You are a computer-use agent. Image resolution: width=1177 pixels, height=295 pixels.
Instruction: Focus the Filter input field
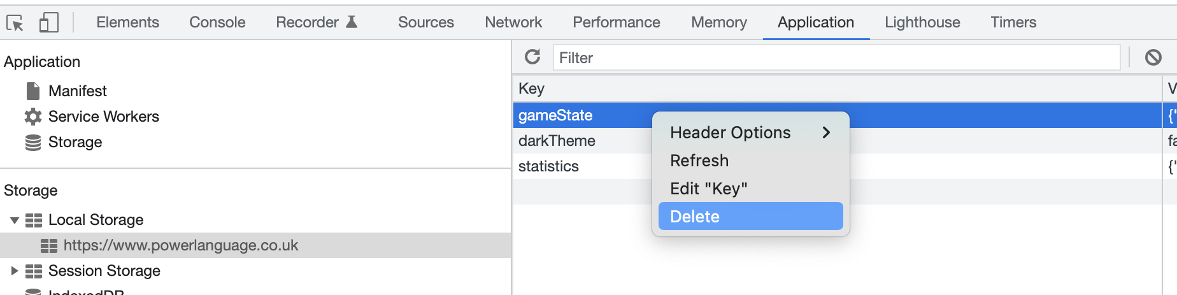coord(836,58)
